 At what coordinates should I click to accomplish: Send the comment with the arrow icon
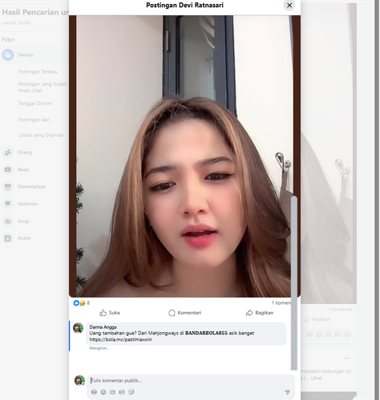click(287, 392)
